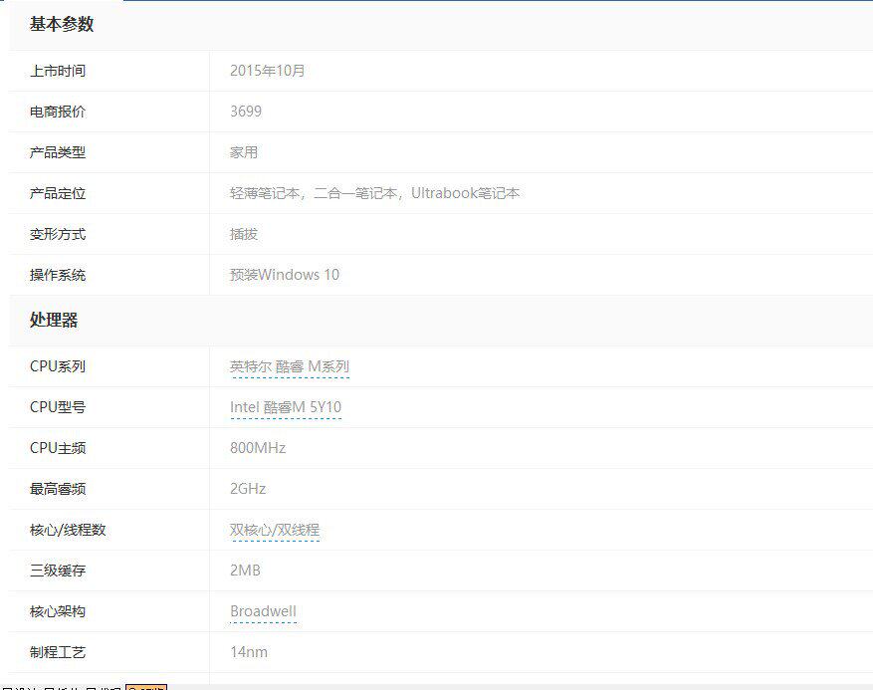
Task: Click the product positioning text with Ultrabook笔记本
Action: click(x=374, y=193)
